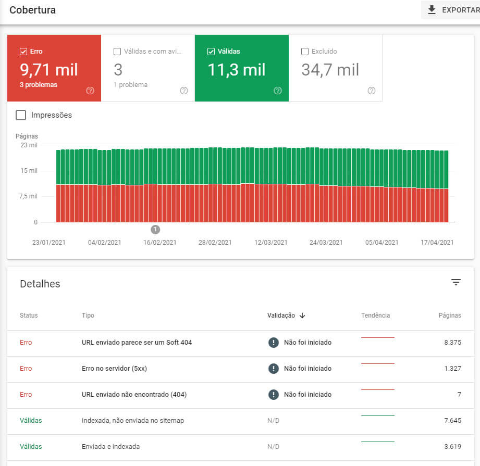The height and width of the screenshot is (466, 480).
Task: Click the download icon on the Exportar button
Action: pos(433,9)
